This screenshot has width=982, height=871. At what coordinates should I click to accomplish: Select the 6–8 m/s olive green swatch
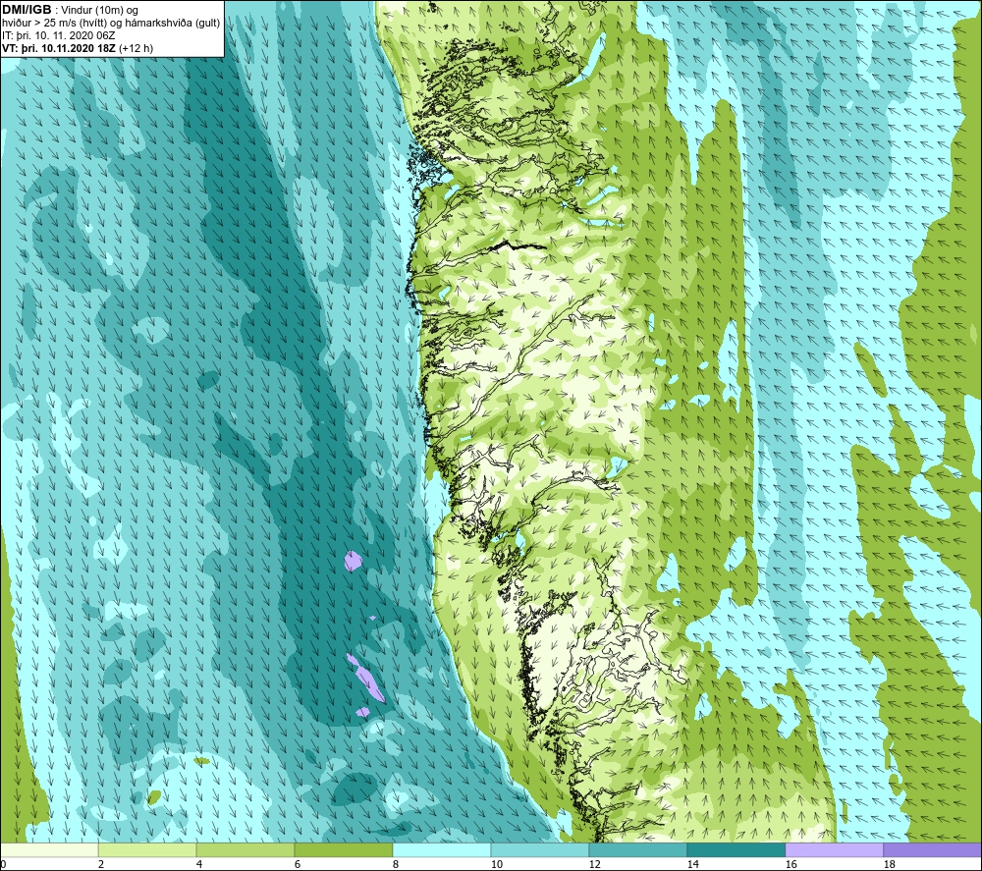pos(343,850)
